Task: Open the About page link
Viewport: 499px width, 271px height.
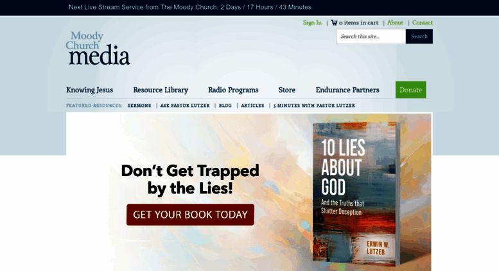Action: click(x=395, y=22)
